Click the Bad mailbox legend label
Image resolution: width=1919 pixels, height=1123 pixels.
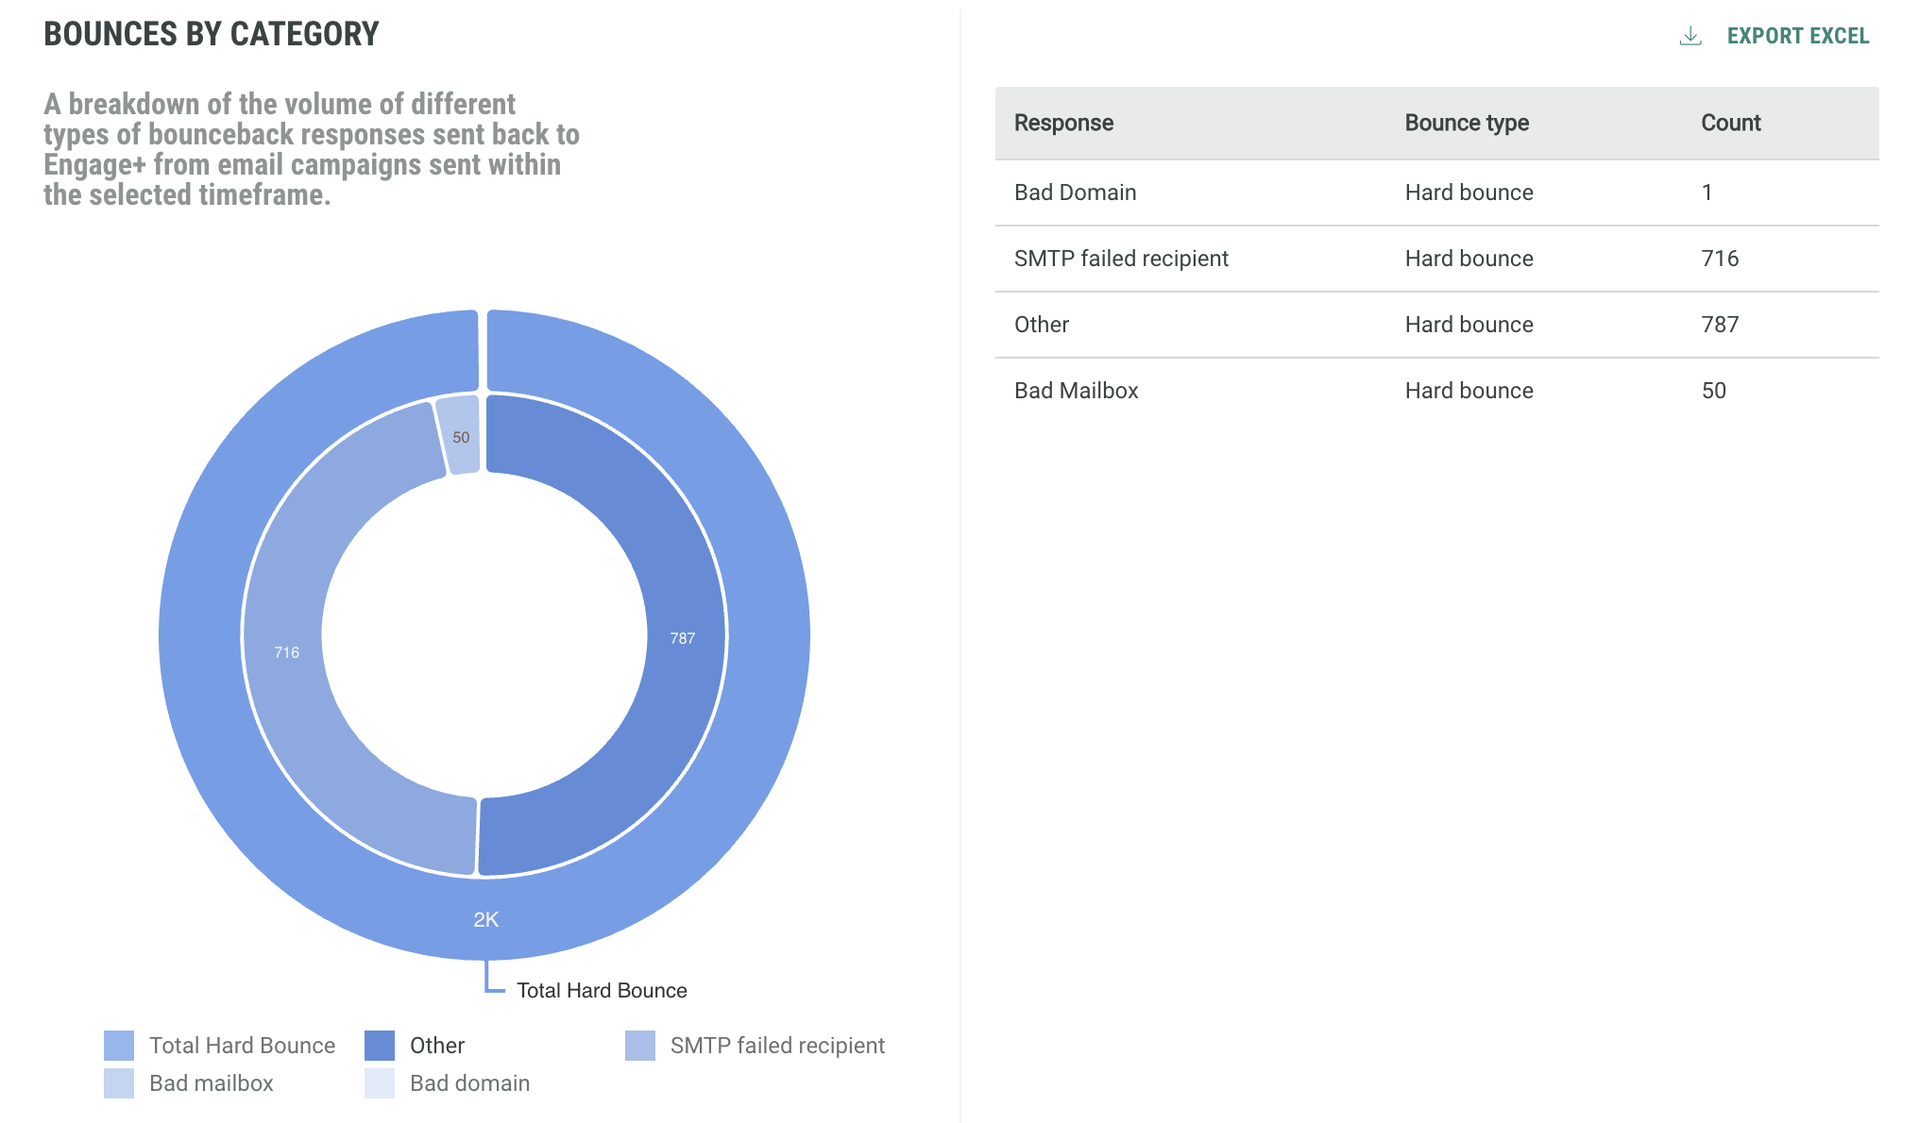coord(212,1083)
